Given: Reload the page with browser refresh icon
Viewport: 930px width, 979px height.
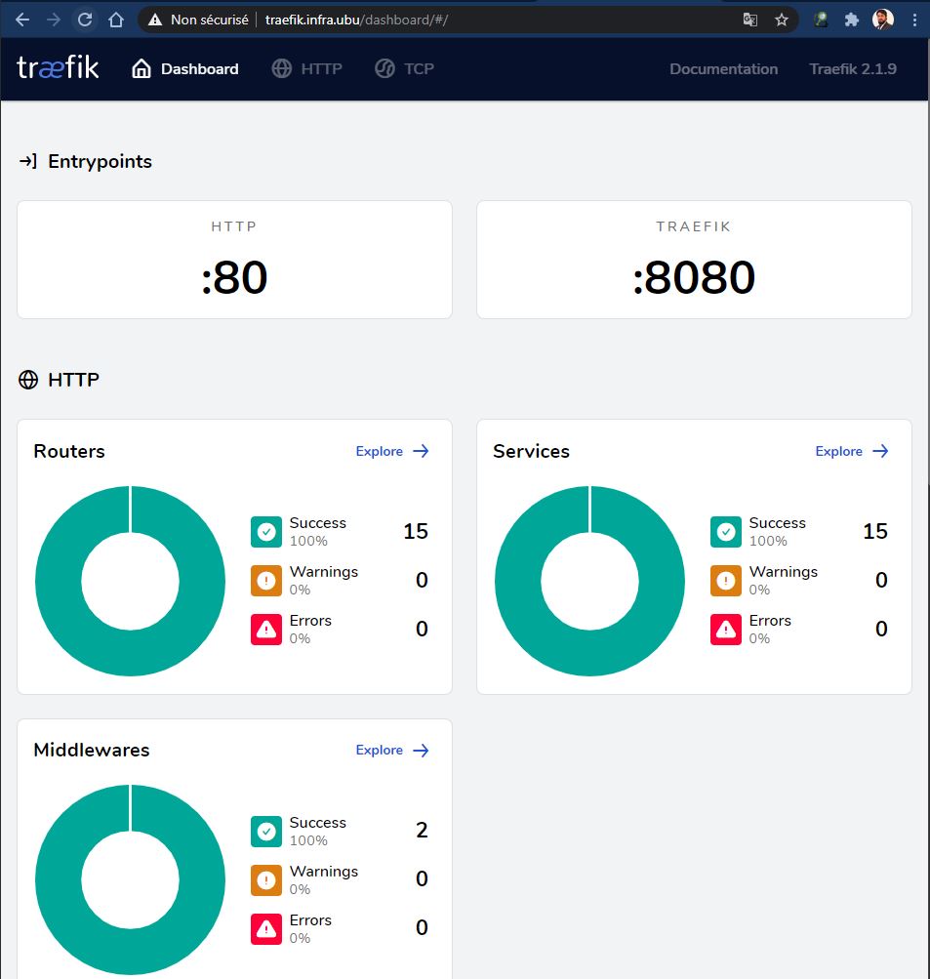Looking at the screenshot, I should coord(85,20).
